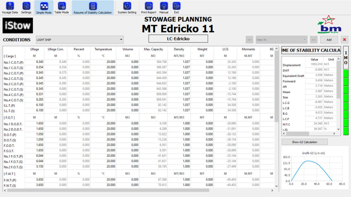The image size is (351, 197).
Task: Select the F.W.T.(S) row label
Action: pos(10,185)
